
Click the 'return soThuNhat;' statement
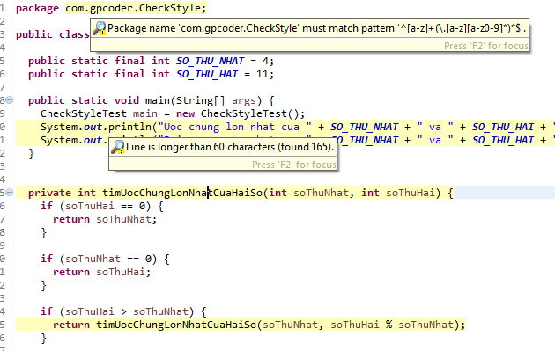(105, 219)
